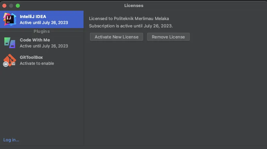Click the active-until date under IntelliJ IDEA

[x=44, y=23]
